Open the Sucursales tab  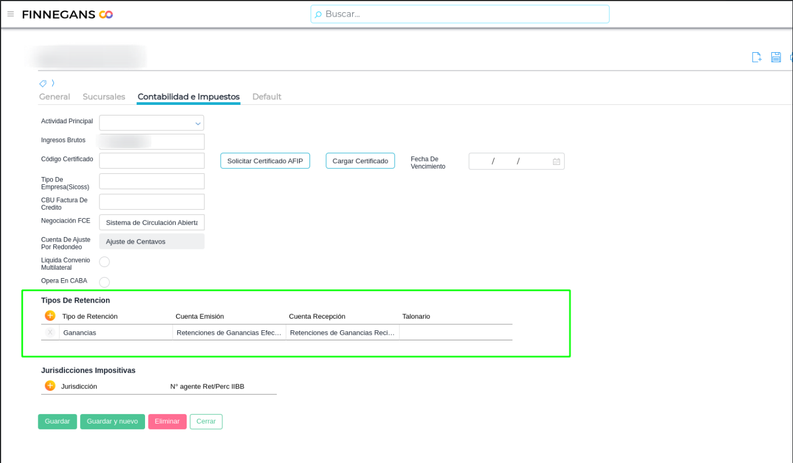pos(104,97)
